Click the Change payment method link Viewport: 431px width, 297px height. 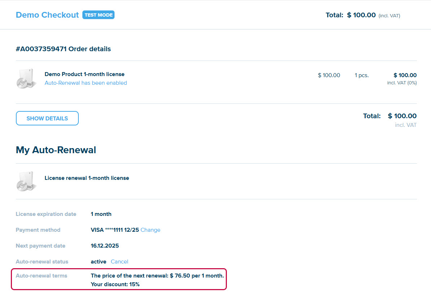click(x=150, y=230)
